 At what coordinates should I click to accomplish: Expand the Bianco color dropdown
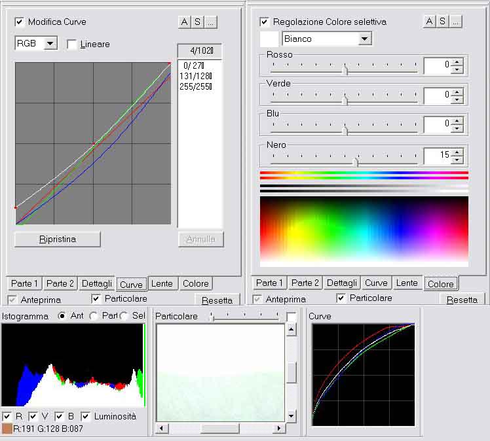click(365, 39)
